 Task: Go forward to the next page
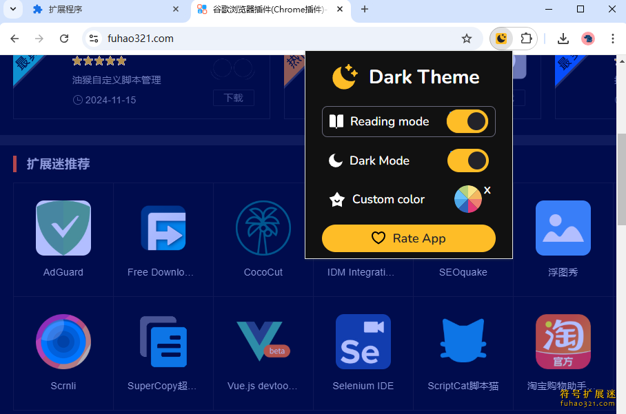point(39,39)
